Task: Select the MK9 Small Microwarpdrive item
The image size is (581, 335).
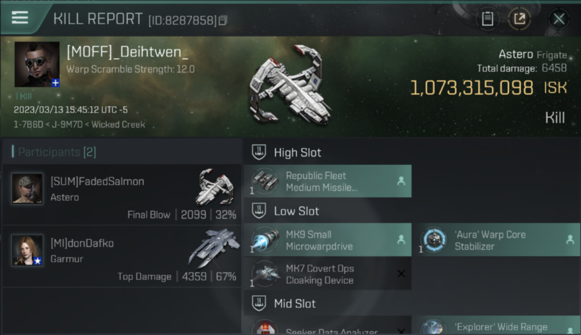Action: (328, 240)
